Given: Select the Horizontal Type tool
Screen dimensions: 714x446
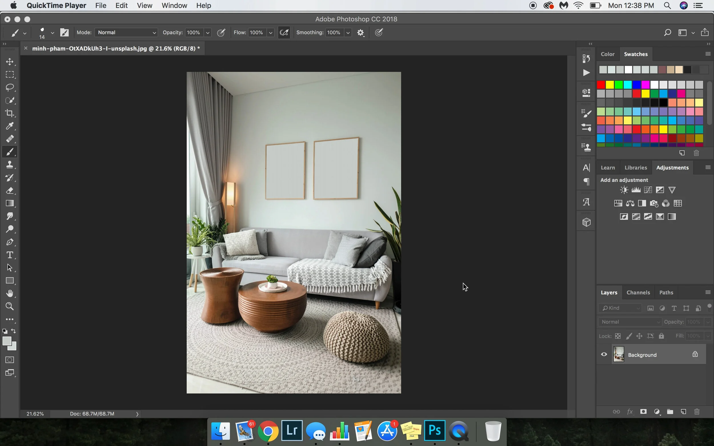Looking at the screenshot, I should (x=10, y=255).
